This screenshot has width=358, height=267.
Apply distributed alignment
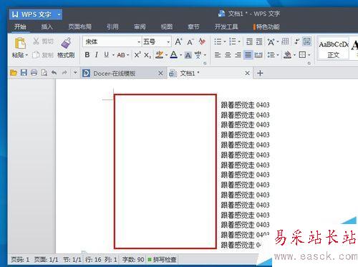pos(258,55)
